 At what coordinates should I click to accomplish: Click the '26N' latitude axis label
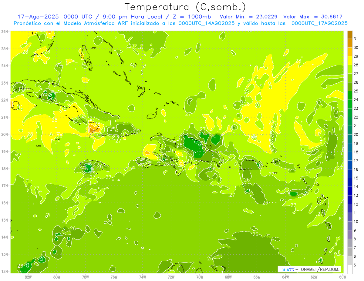click(5, 32)
